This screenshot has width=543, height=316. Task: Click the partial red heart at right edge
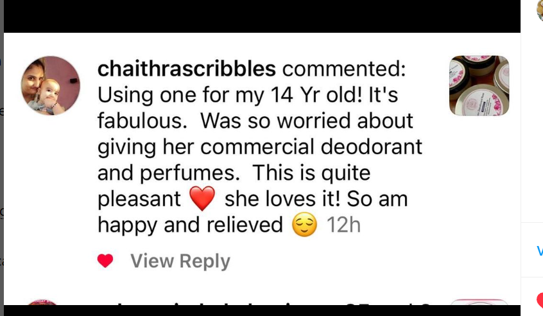[x=540, y=300]
